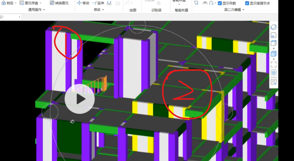Click the greyed edit icon in 修改 group
This screenshot has width=294, height=161.
pyautogui.click(x=118, y=3)
